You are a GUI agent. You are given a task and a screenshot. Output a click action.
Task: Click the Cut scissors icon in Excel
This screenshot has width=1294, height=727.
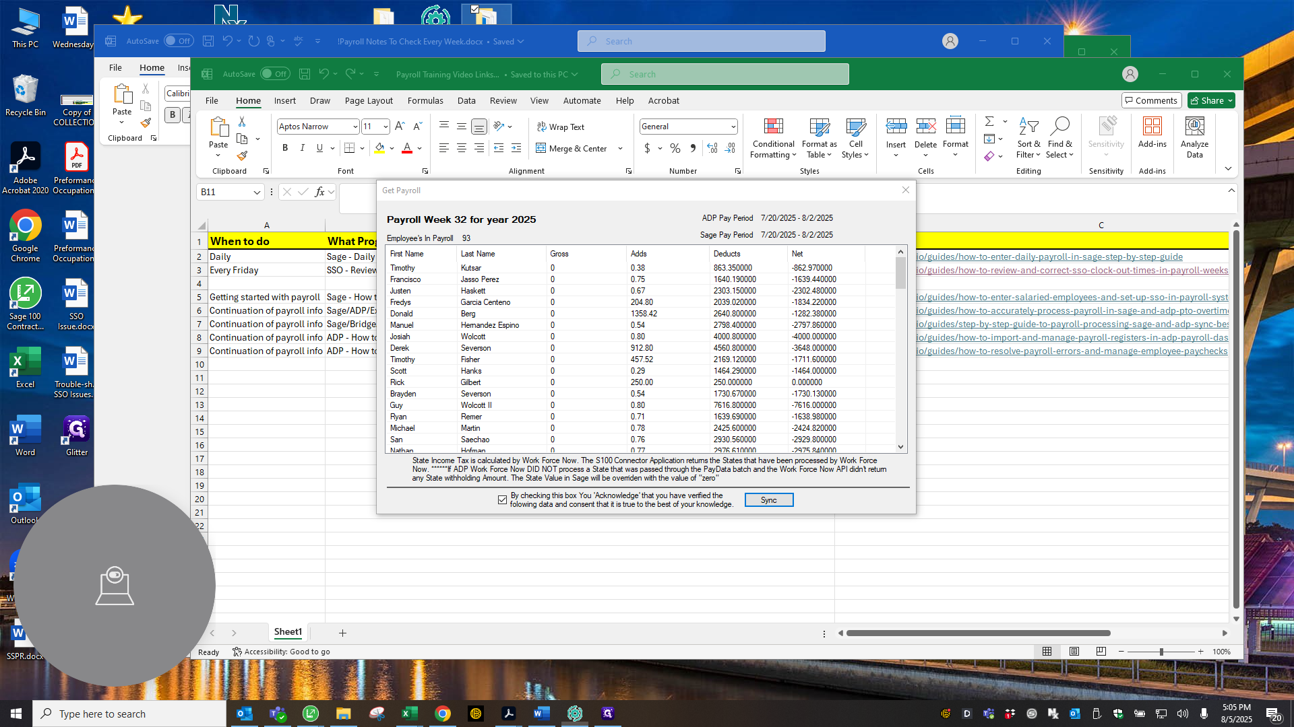(x=242, y=122)
